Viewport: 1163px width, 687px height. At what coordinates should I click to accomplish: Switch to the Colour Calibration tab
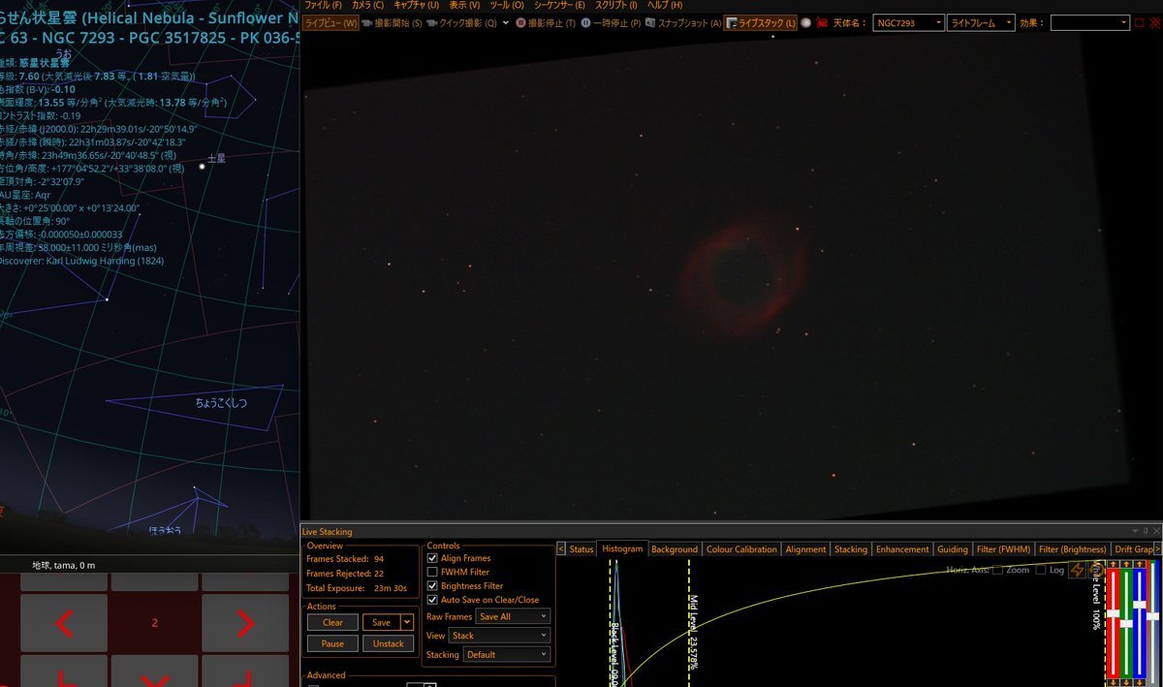[x=741, y=549]
